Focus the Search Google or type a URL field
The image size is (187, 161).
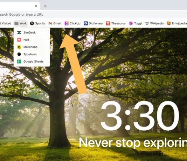[x=93, y=15]
